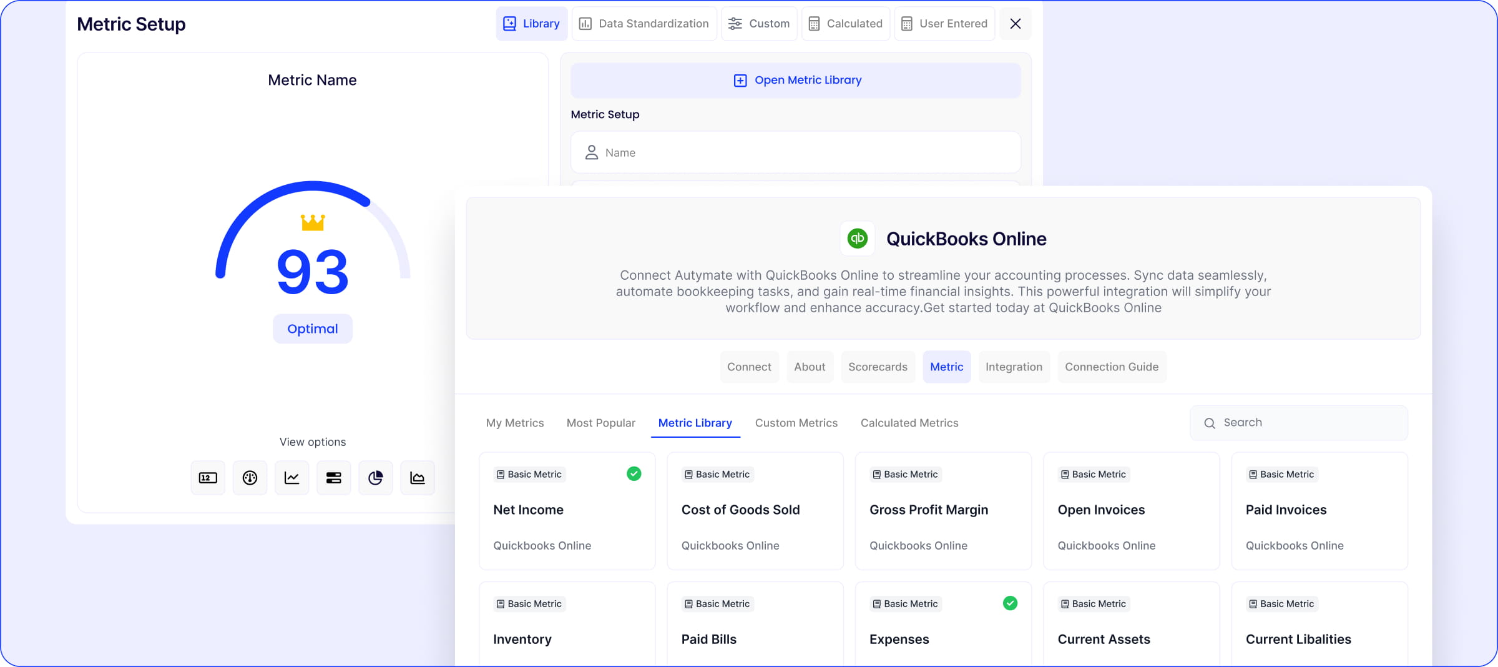Choose the gauge dial view option

tap(250, 478)
